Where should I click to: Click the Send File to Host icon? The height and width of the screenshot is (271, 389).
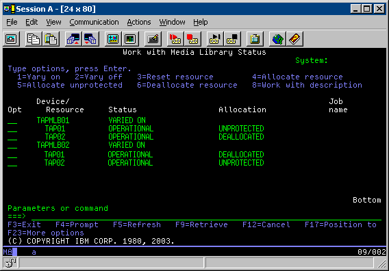pos(73,39)
